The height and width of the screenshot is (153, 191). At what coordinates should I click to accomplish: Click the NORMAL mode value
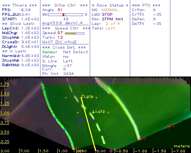tap(110, 10)
